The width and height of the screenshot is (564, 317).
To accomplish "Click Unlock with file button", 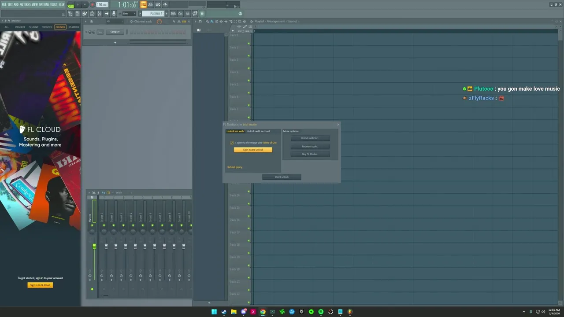I will tap(310, 138).
